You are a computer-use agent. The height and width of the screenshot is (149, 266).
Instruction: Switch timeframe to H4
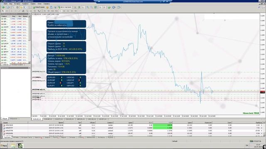click(64, 11)
